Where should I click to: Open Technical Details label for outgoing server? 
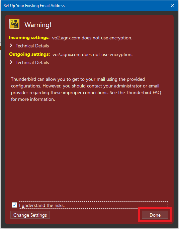(x=32, y=62)
